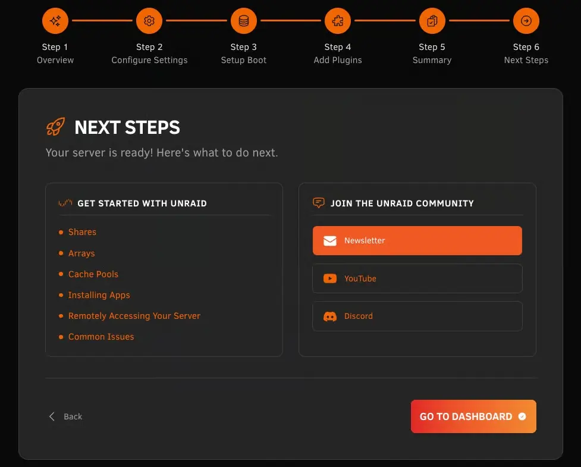Click Go To Dashboard button
This screenshot has width=581, height=467.
pos(473,416)
